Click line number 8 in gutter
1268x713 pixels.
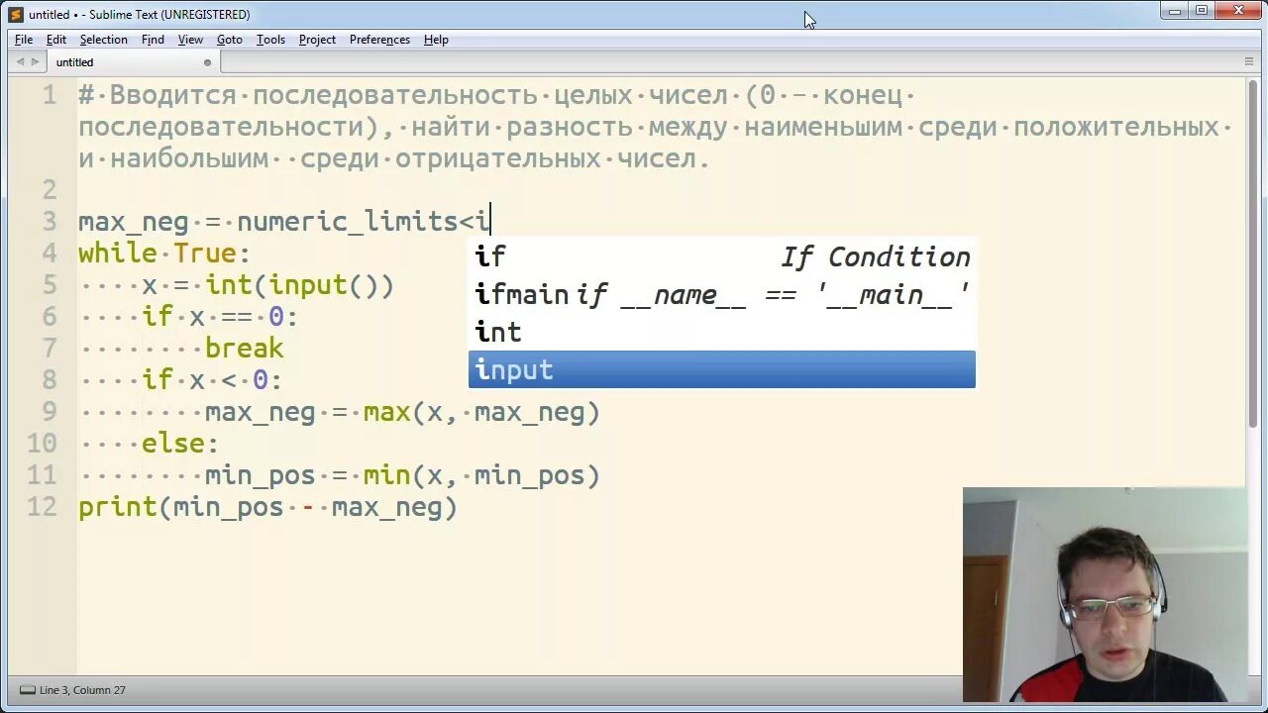coord(49,380)
